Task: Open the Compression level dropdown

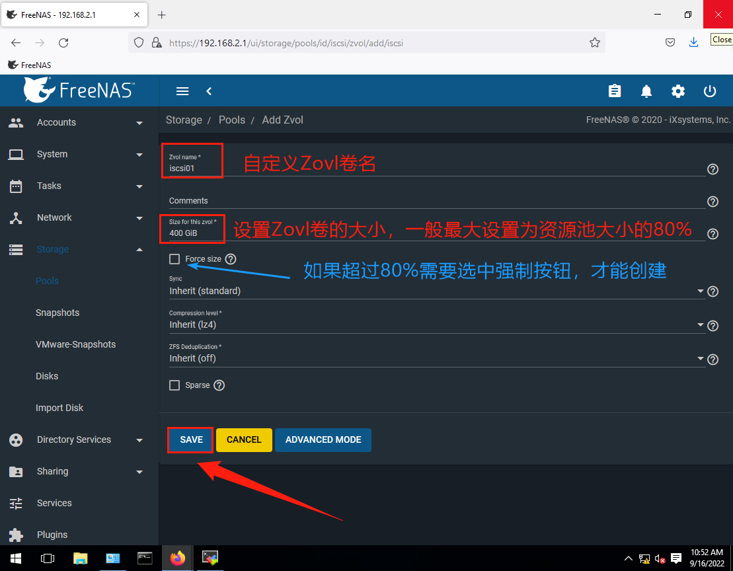Action: click(436, 324)
